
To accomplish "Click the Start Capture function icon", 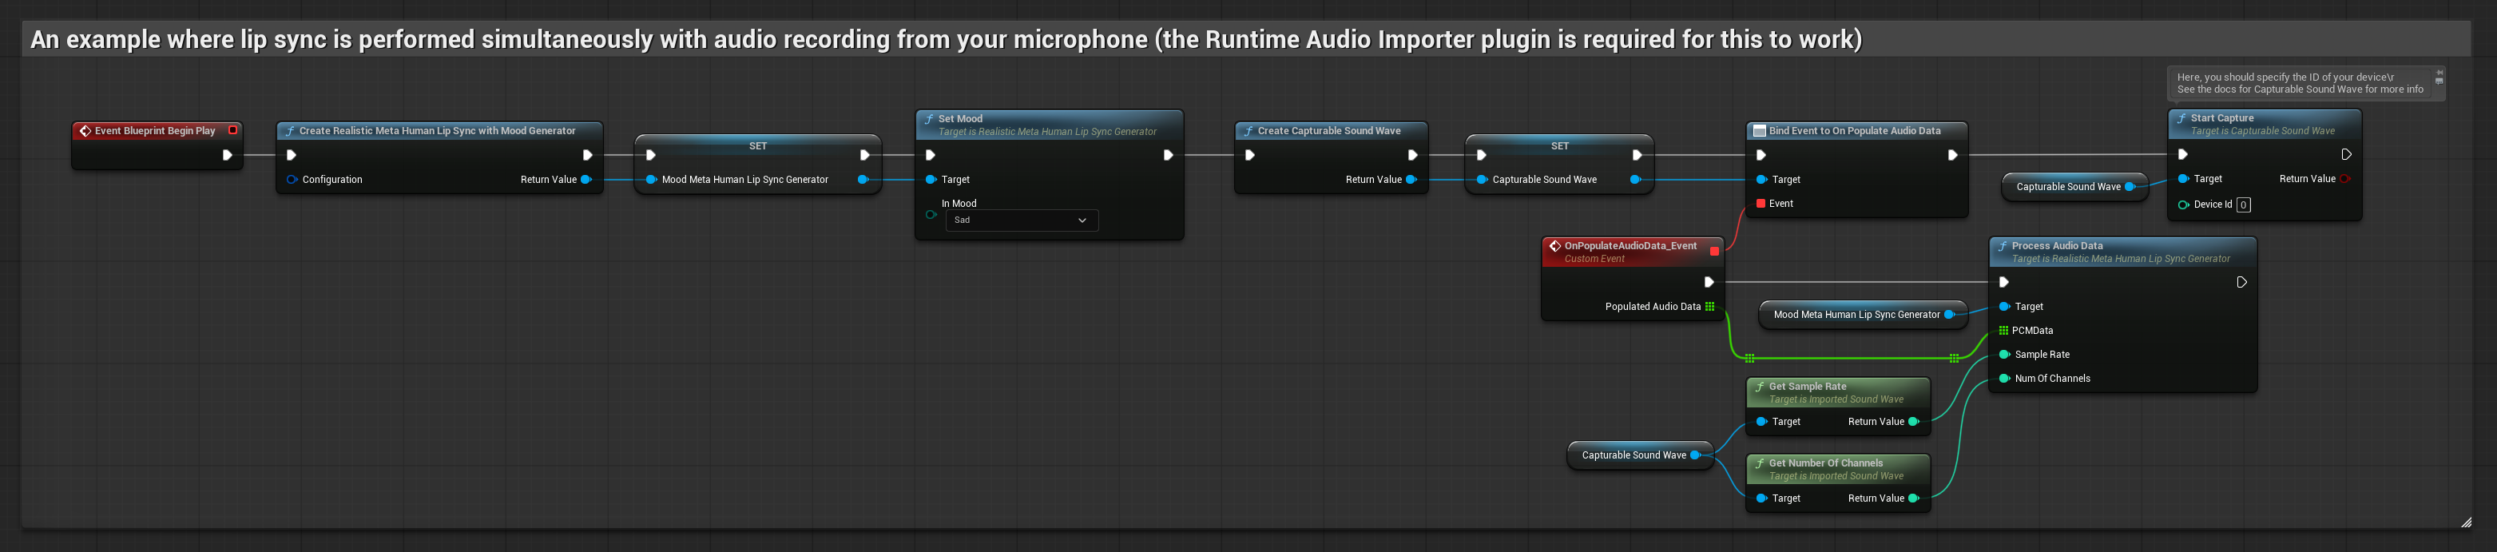I will coord(2182,118).
